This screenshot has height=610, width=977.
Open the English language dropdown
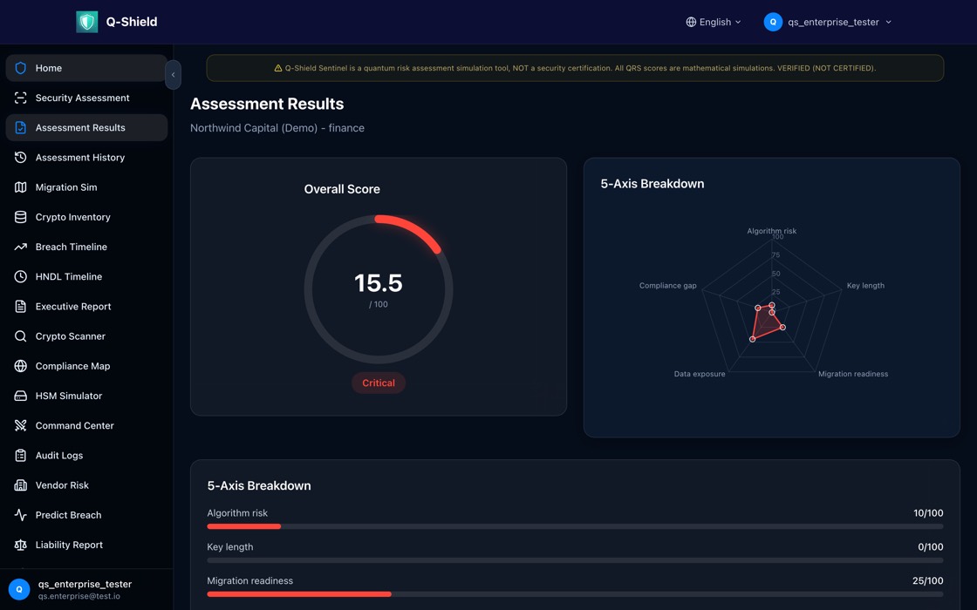(x=714, y=22)
